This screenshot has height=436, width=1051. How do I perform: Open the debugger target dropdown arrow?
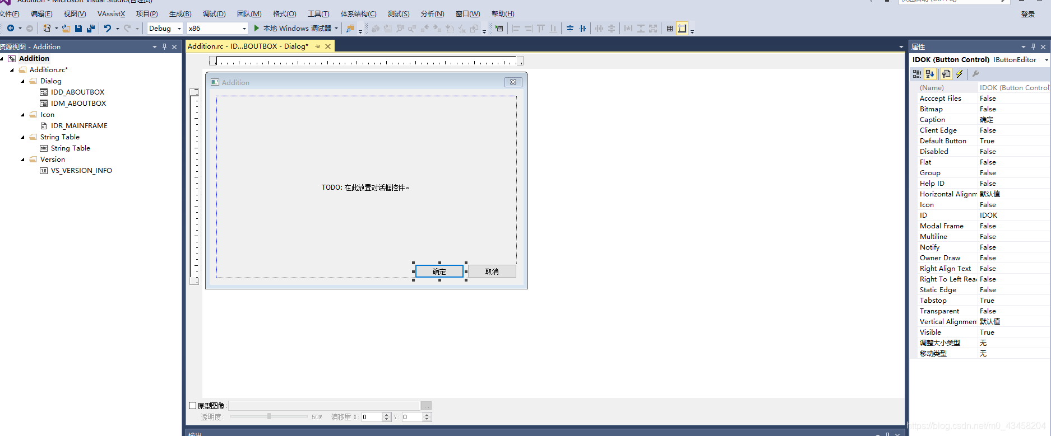click(x=336, y=29)
